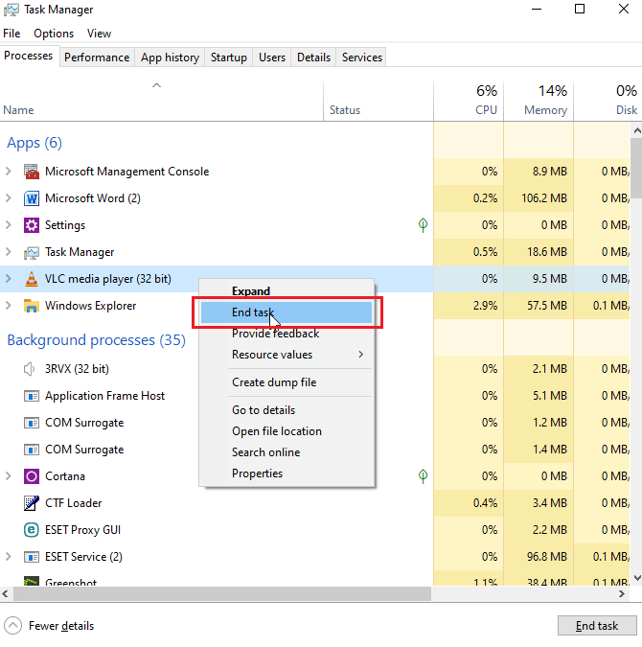The image size is (642, 647).
Task: Choose End task from context menu
Action: [287, 312]
